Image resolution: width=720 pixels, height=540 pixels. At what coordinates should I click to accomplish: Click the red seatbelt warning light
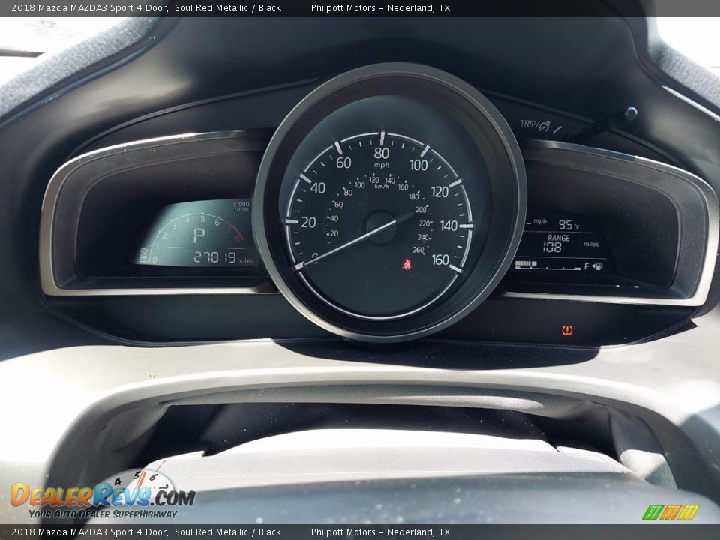point(406,264)
